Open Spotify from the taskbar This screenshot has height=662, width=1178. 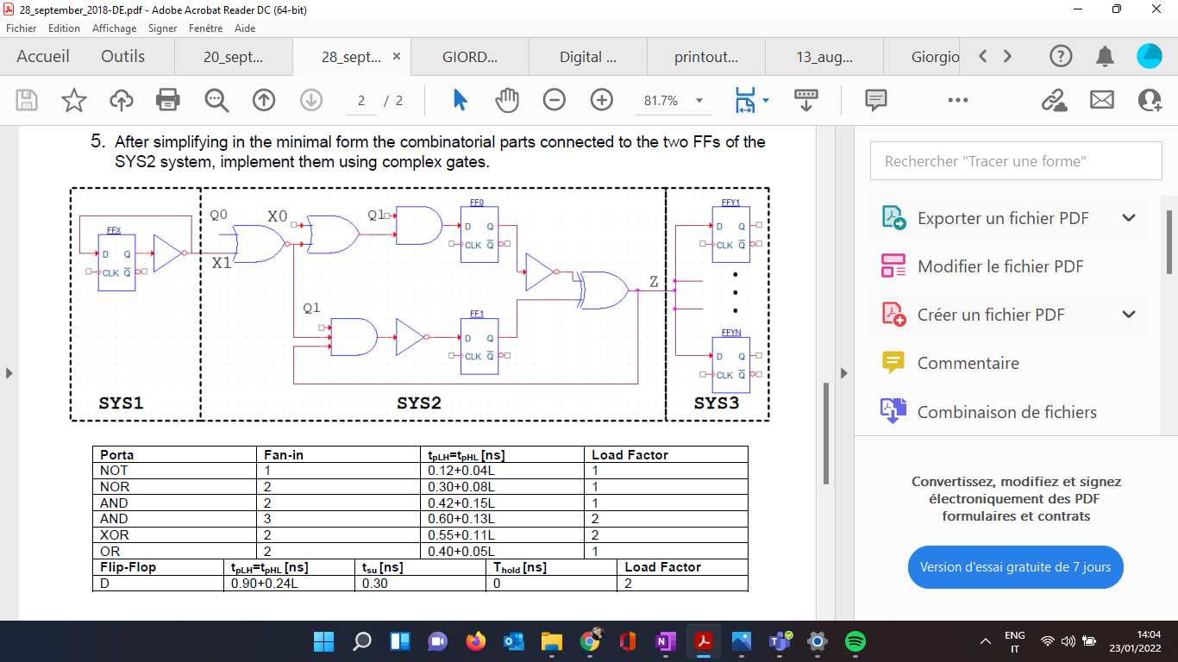point(855,641)
